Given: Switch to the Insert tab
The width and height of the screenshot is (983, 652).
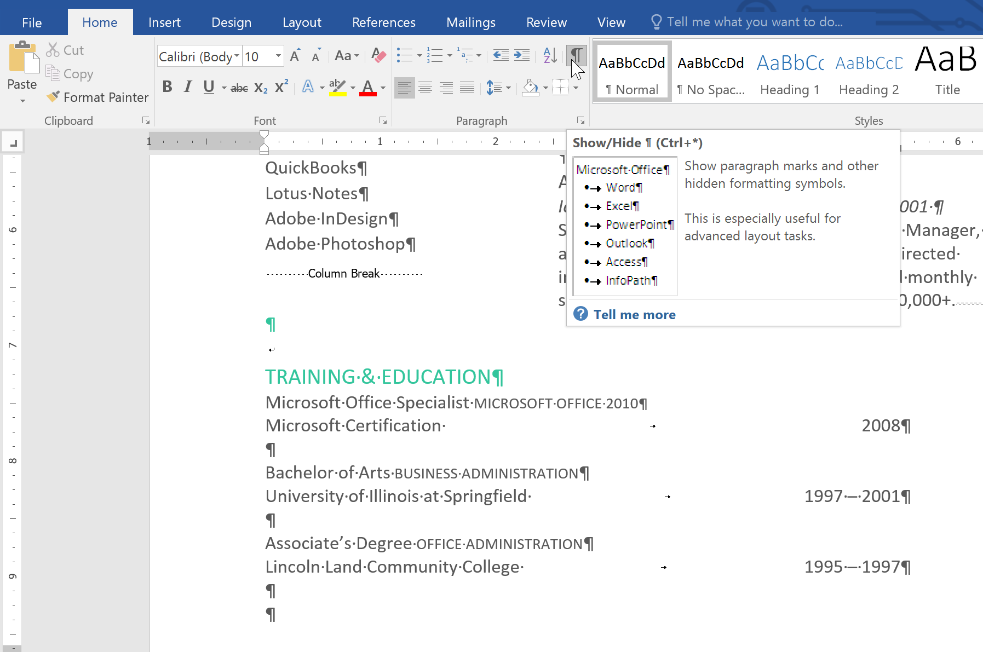Looking at the screenshot, I should tap(164, 22).
